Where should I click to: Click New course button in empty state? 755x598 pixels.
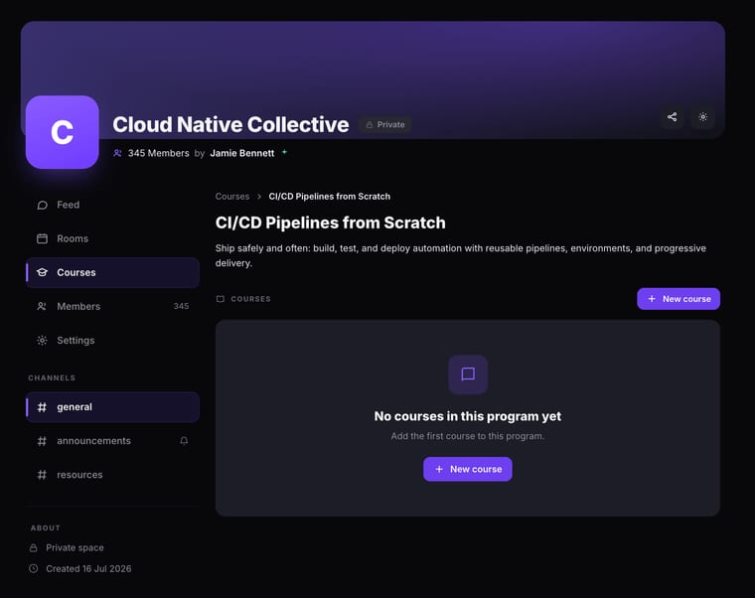(x=468, y=469)
